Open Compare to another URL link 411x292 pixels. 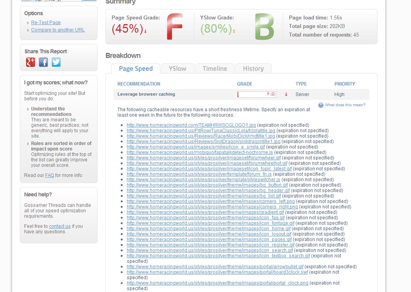[58, 30]
